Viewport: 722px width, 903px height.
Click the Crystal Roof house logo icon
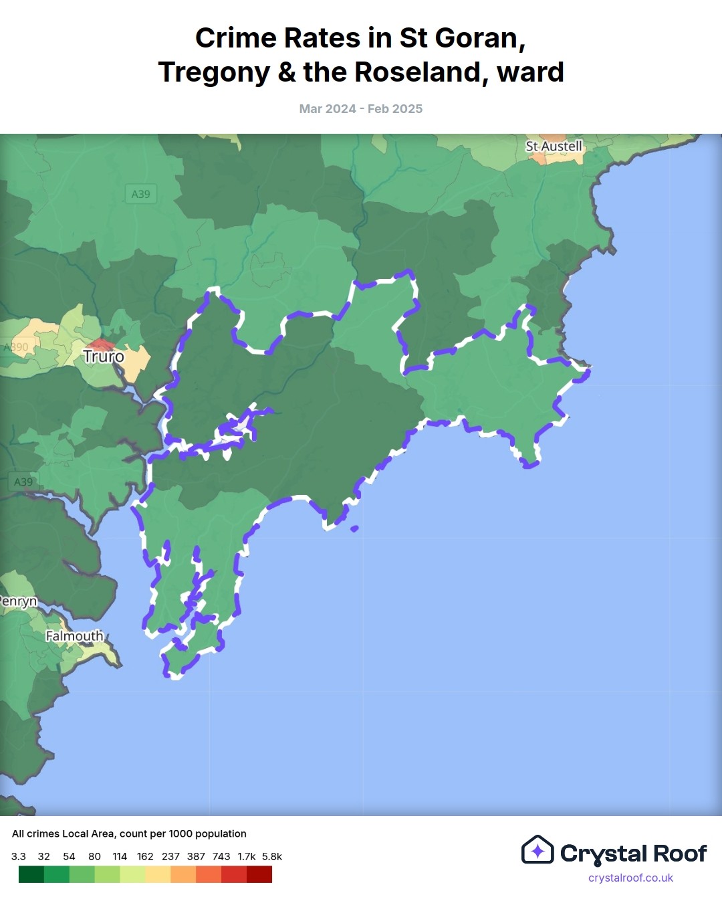537,850
